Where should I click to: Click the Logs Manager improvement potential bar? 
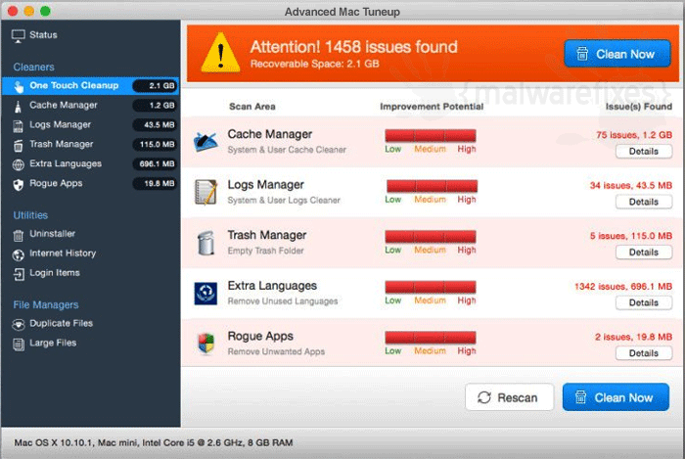433,186
